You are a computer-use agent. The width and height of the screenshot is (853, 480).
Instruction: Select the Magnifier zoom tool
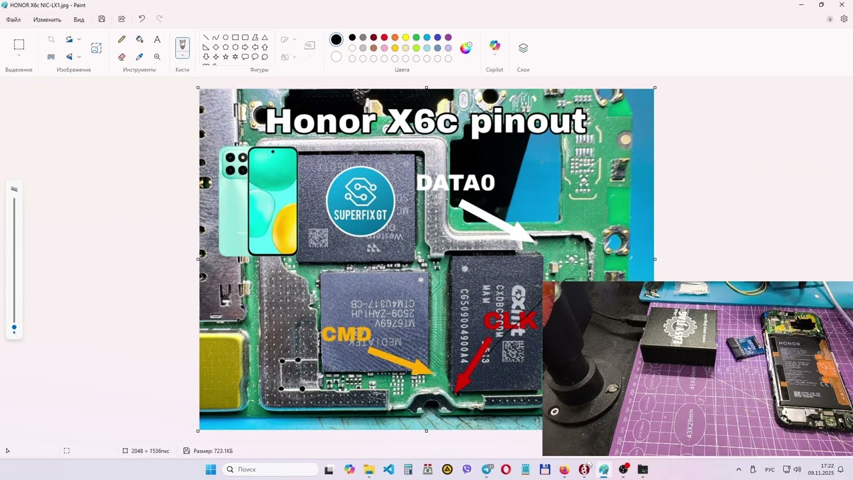pos(157,57)
